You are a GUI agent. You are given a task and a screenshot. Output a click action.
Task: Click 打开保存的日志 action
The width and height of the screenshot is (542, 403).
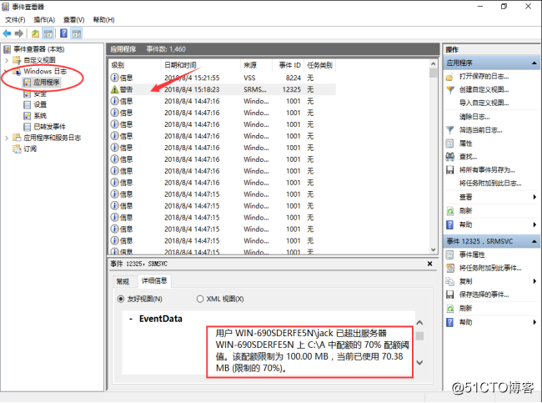(x=484, y=77)
